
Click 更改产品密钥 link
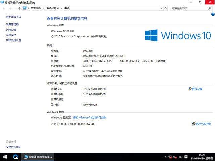203,124
